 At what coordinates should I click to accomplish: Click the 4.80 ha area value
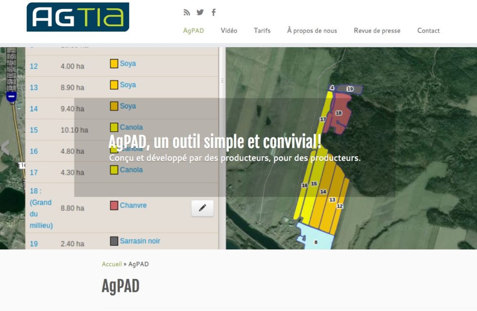[73, 152]
